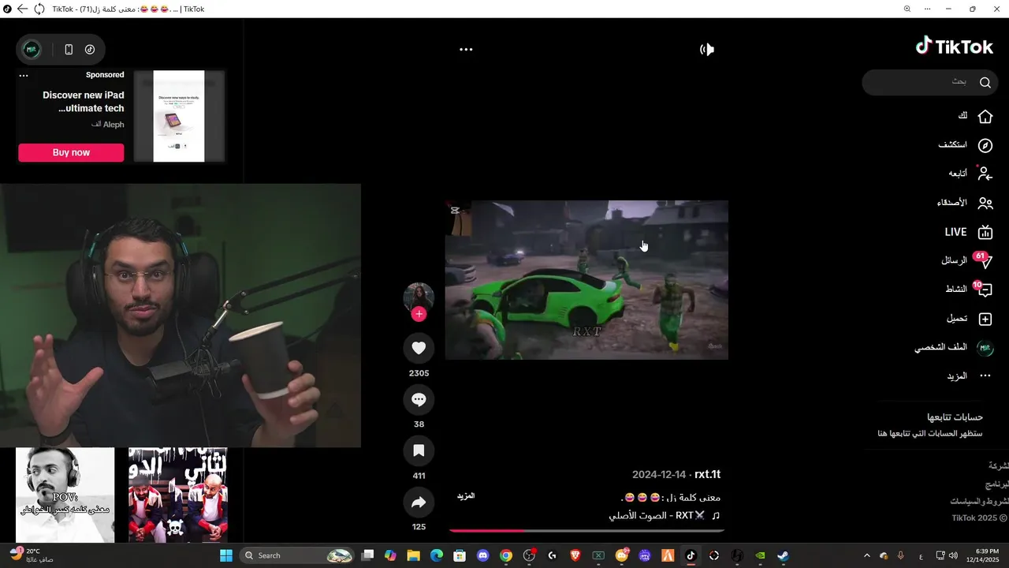Image resolution: width=1009 pixels, height=568 pixels.
Task: Open Following (أتابعه) person icon
Action: click(985, 174)
